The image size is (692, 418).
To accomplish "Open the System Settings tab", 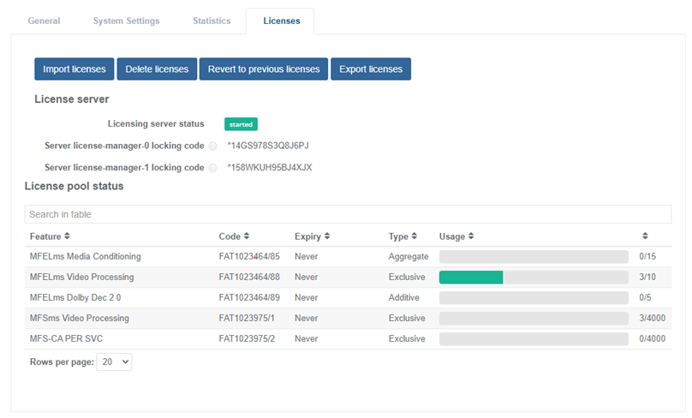I will click(x=126, y=21).
